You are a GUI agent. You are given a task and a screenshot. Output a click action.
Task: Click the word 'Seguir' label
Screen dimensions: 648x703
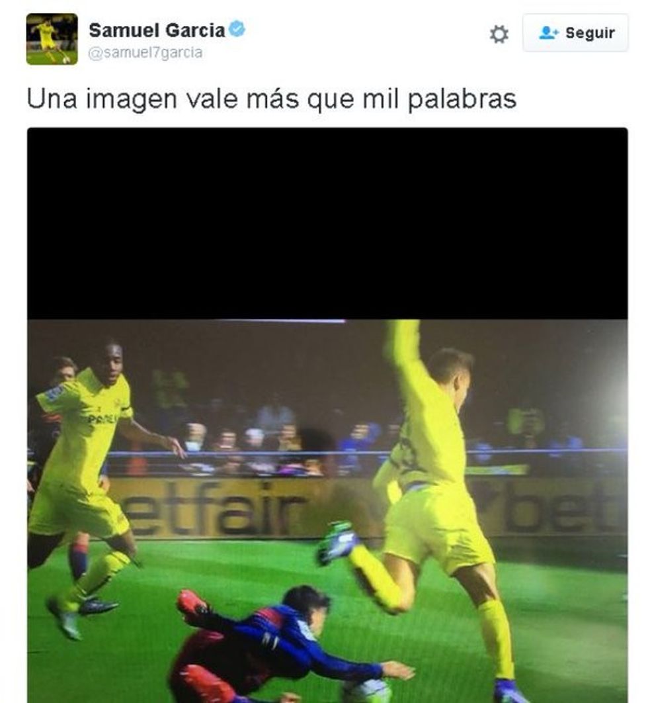click(590, 33)
